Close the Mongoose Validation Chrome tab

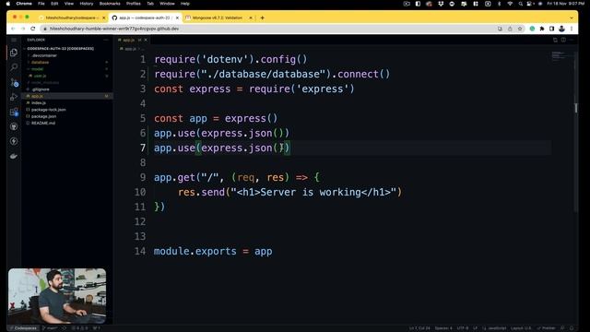pos(251,18)
